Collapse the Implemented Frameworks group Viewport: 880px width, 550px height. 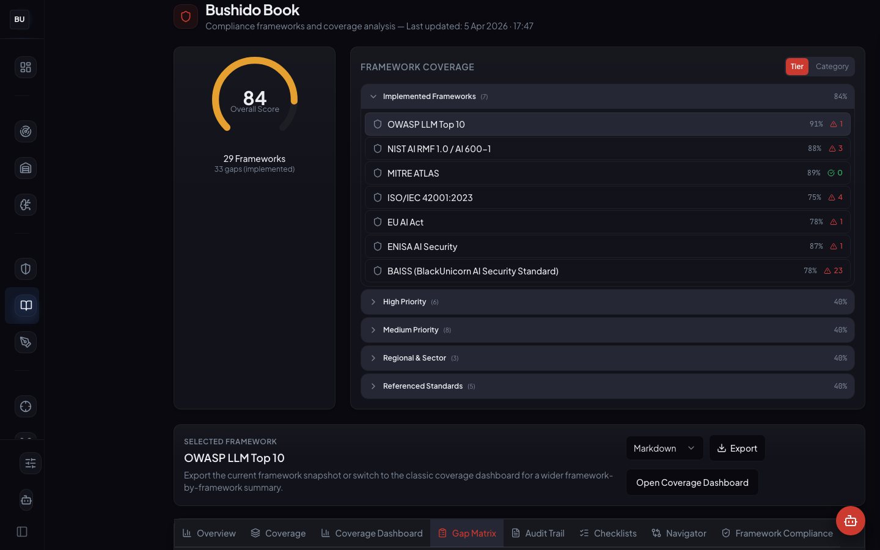(x=607, y=97)
